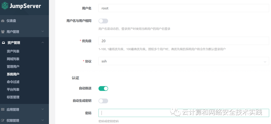
Task: Click the JumpServer brand title text
Action: [25, 6]
